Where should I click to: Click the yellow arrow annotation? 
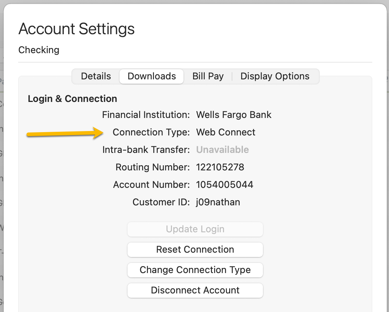pos(66,133)
